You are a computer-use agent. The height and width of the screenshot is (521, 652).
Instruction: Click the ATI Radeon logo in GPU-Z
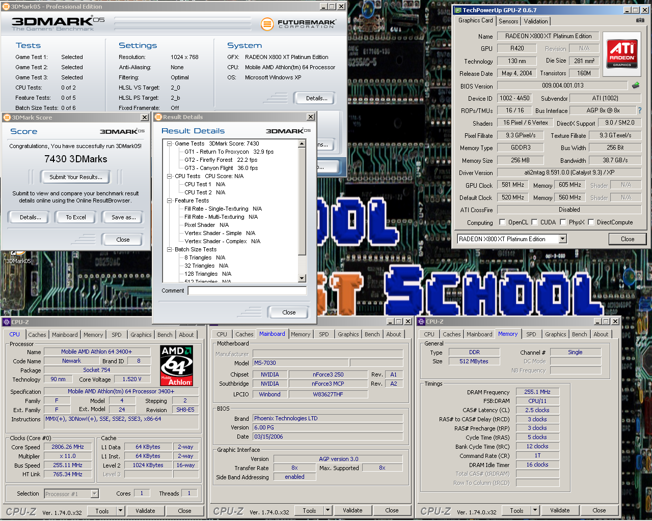tap(622, 54)
